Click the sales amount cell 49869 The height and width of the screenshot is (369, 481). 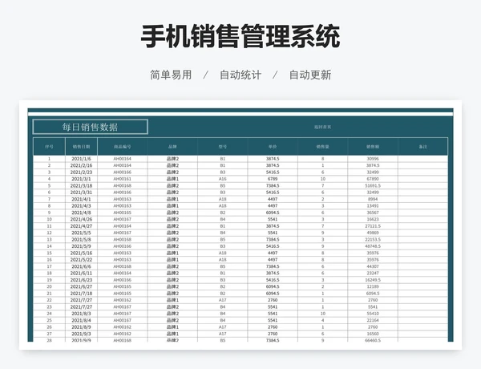pos(373,233)
